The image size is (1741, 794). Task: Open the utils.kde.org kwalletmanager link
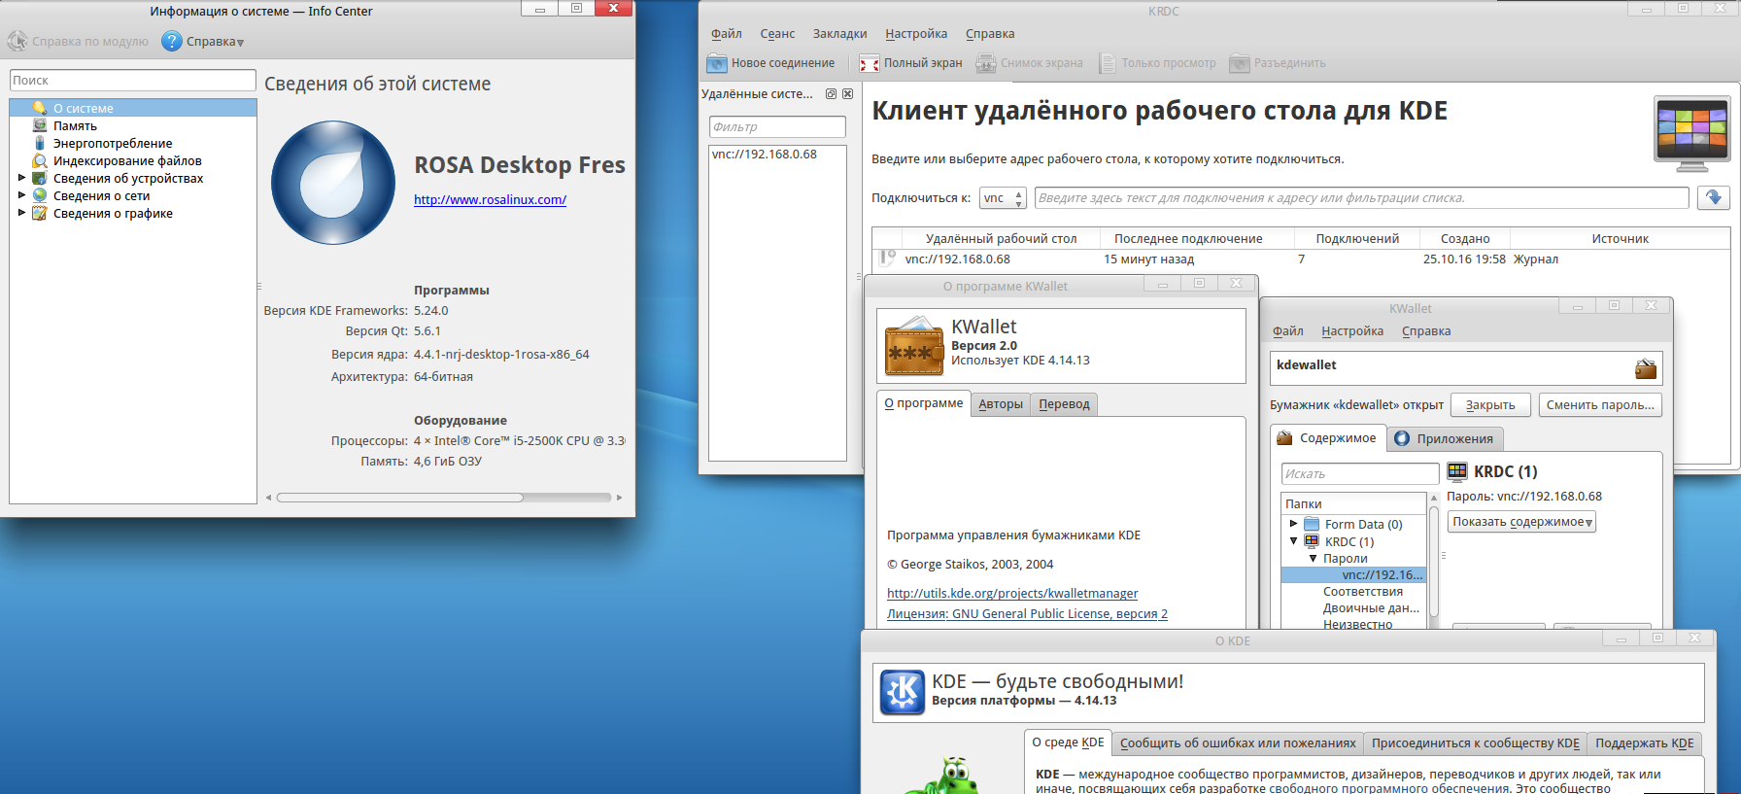(x=1012, y=594)
